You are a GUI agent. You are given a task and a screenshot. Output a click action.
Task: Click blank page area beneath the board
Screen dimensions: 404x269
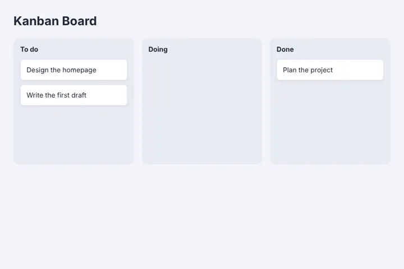[x=202, y=216]
